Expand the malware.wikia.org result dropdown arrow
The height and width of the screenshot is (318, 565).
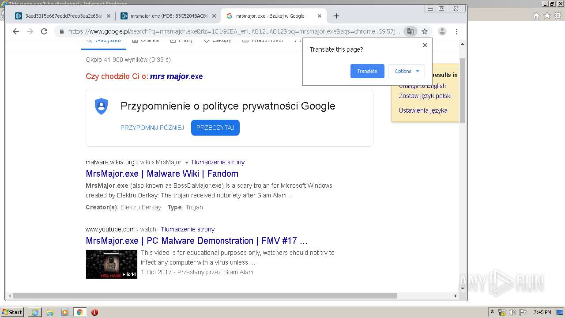point(186,163)
